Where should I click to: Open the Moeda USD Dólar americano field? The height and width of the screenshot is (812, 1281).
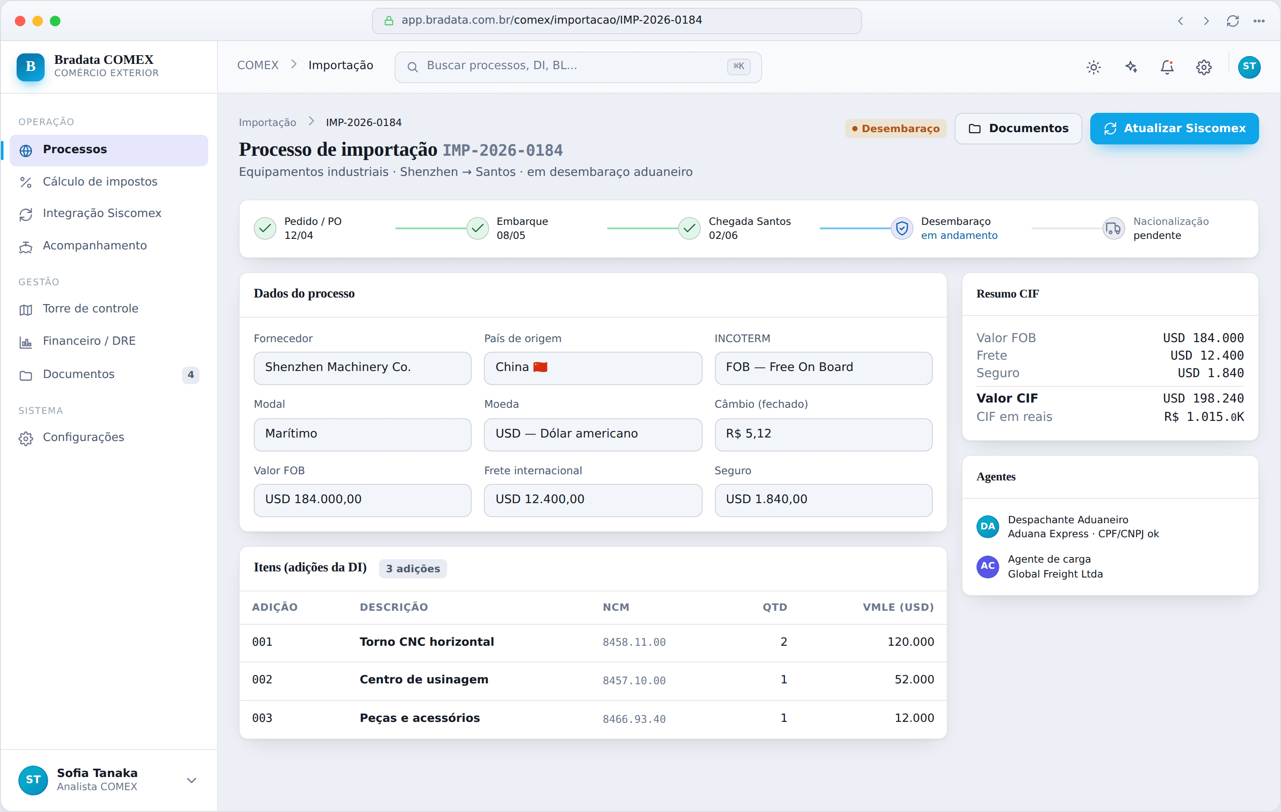593,434
